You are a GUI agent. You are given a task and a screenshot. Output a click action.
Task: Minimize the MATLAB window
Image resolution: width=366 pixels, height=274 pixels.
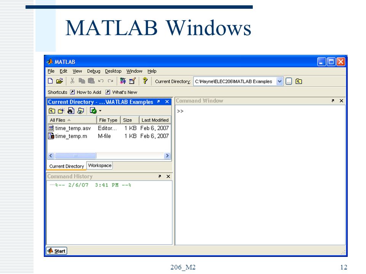[321, 62]
